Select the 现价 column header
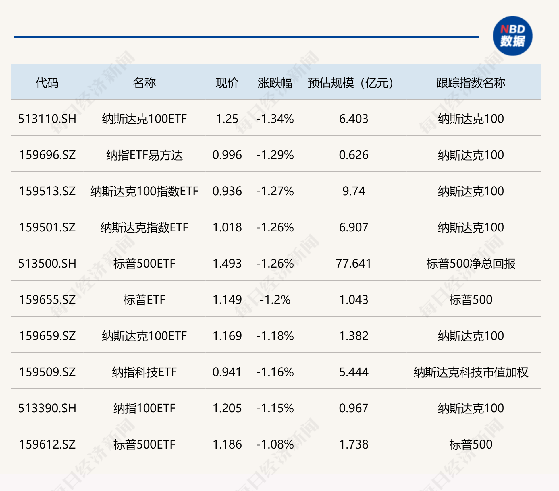Screen dimensions: 559x491 tap(227, 83)
